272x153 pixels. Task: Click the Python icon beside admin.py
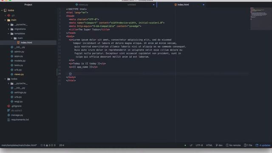coord(12,52)
